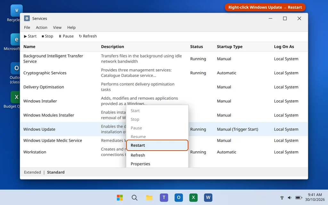This screenshot has height=205, width=328.
Task: Click the Wi-Fi icon in system tray
Action: [x=282, y=197]
